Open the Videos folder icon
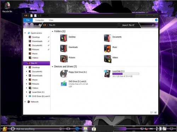177x132 pixels. pyautogui.click(x=108, y=59)
